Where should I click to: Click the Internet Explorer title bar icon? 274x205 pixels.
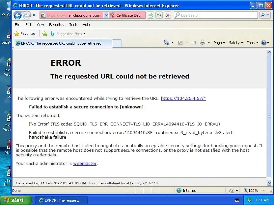coord(15,6)
